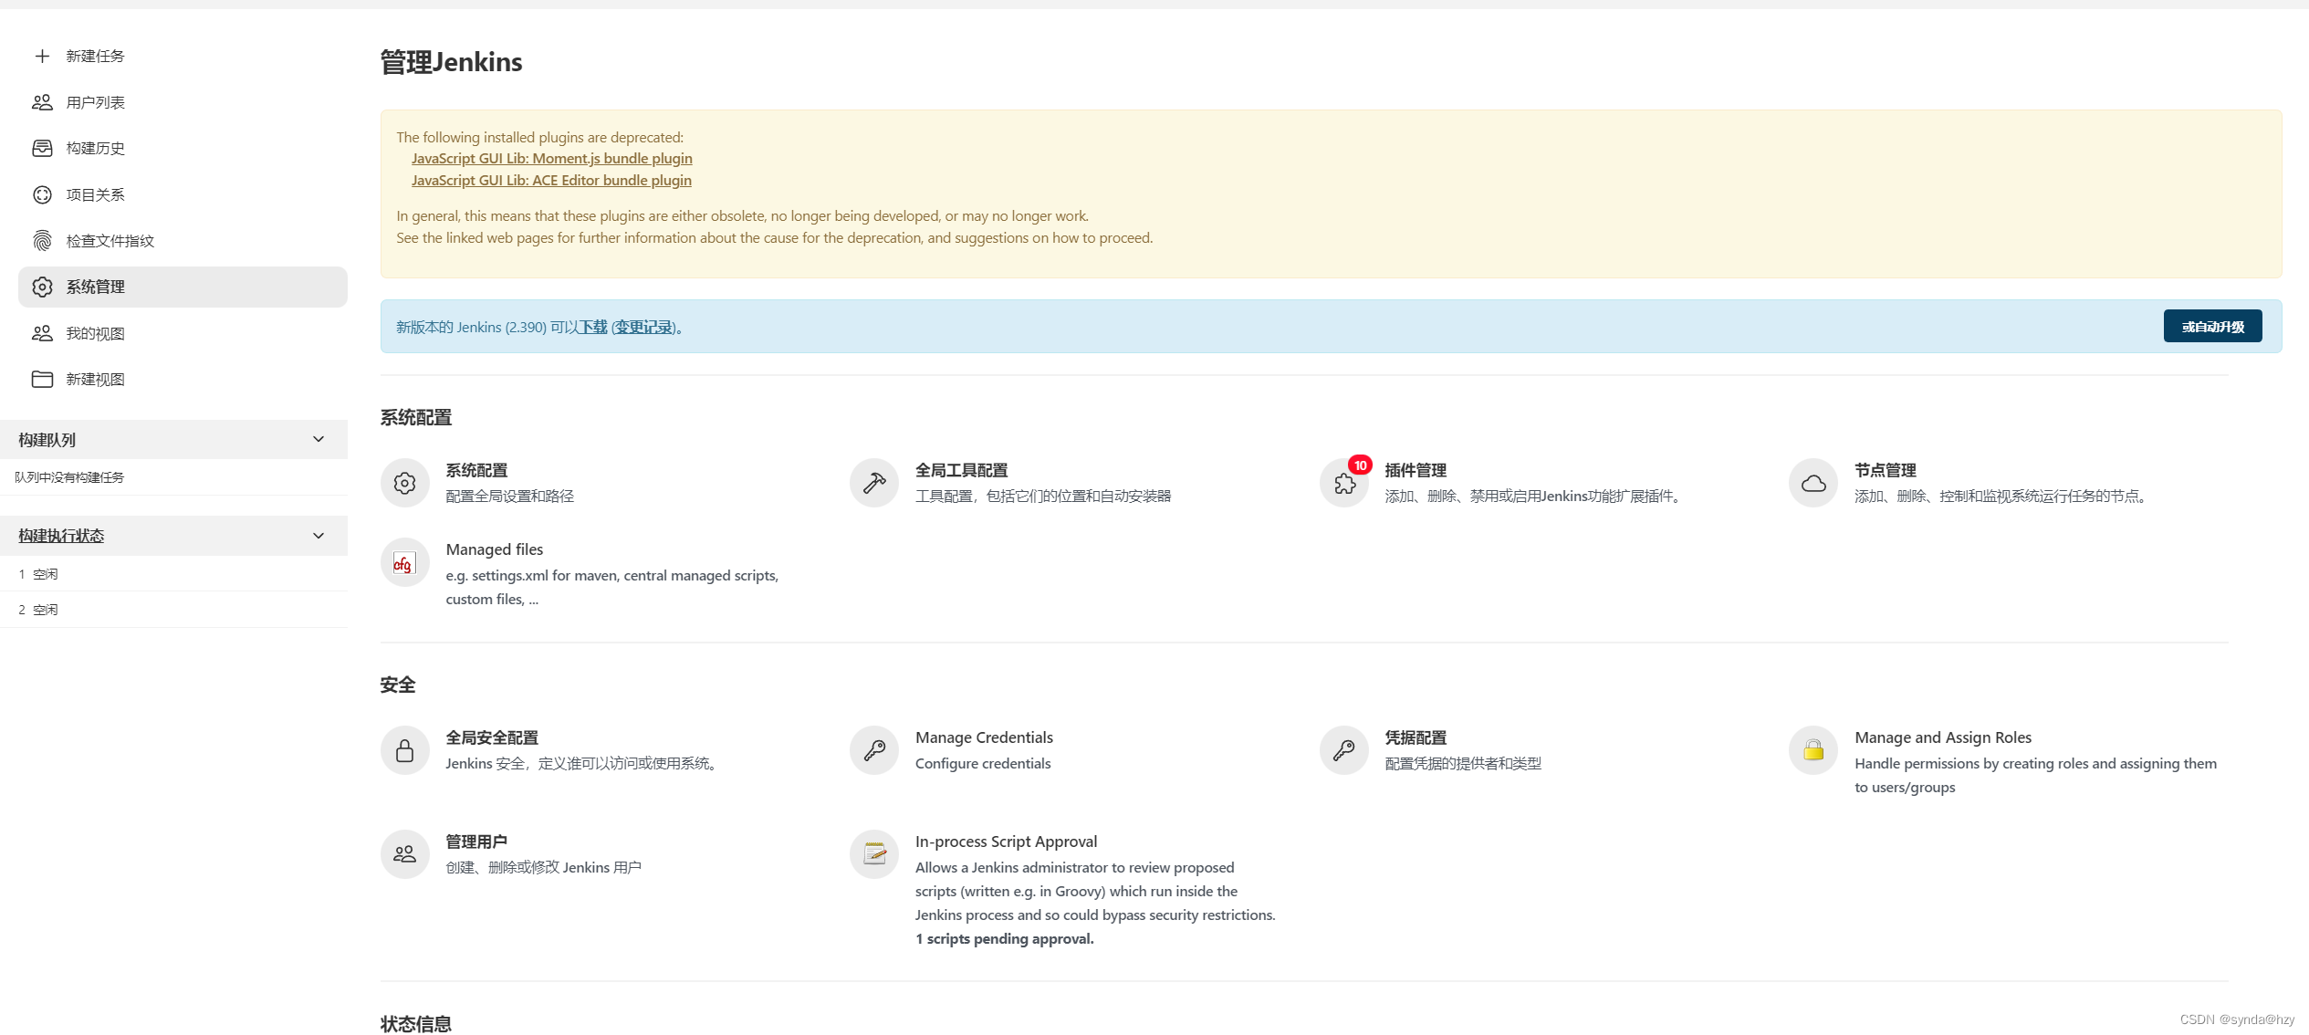Open 新建任务 in the sidebar

pos(183,57)
